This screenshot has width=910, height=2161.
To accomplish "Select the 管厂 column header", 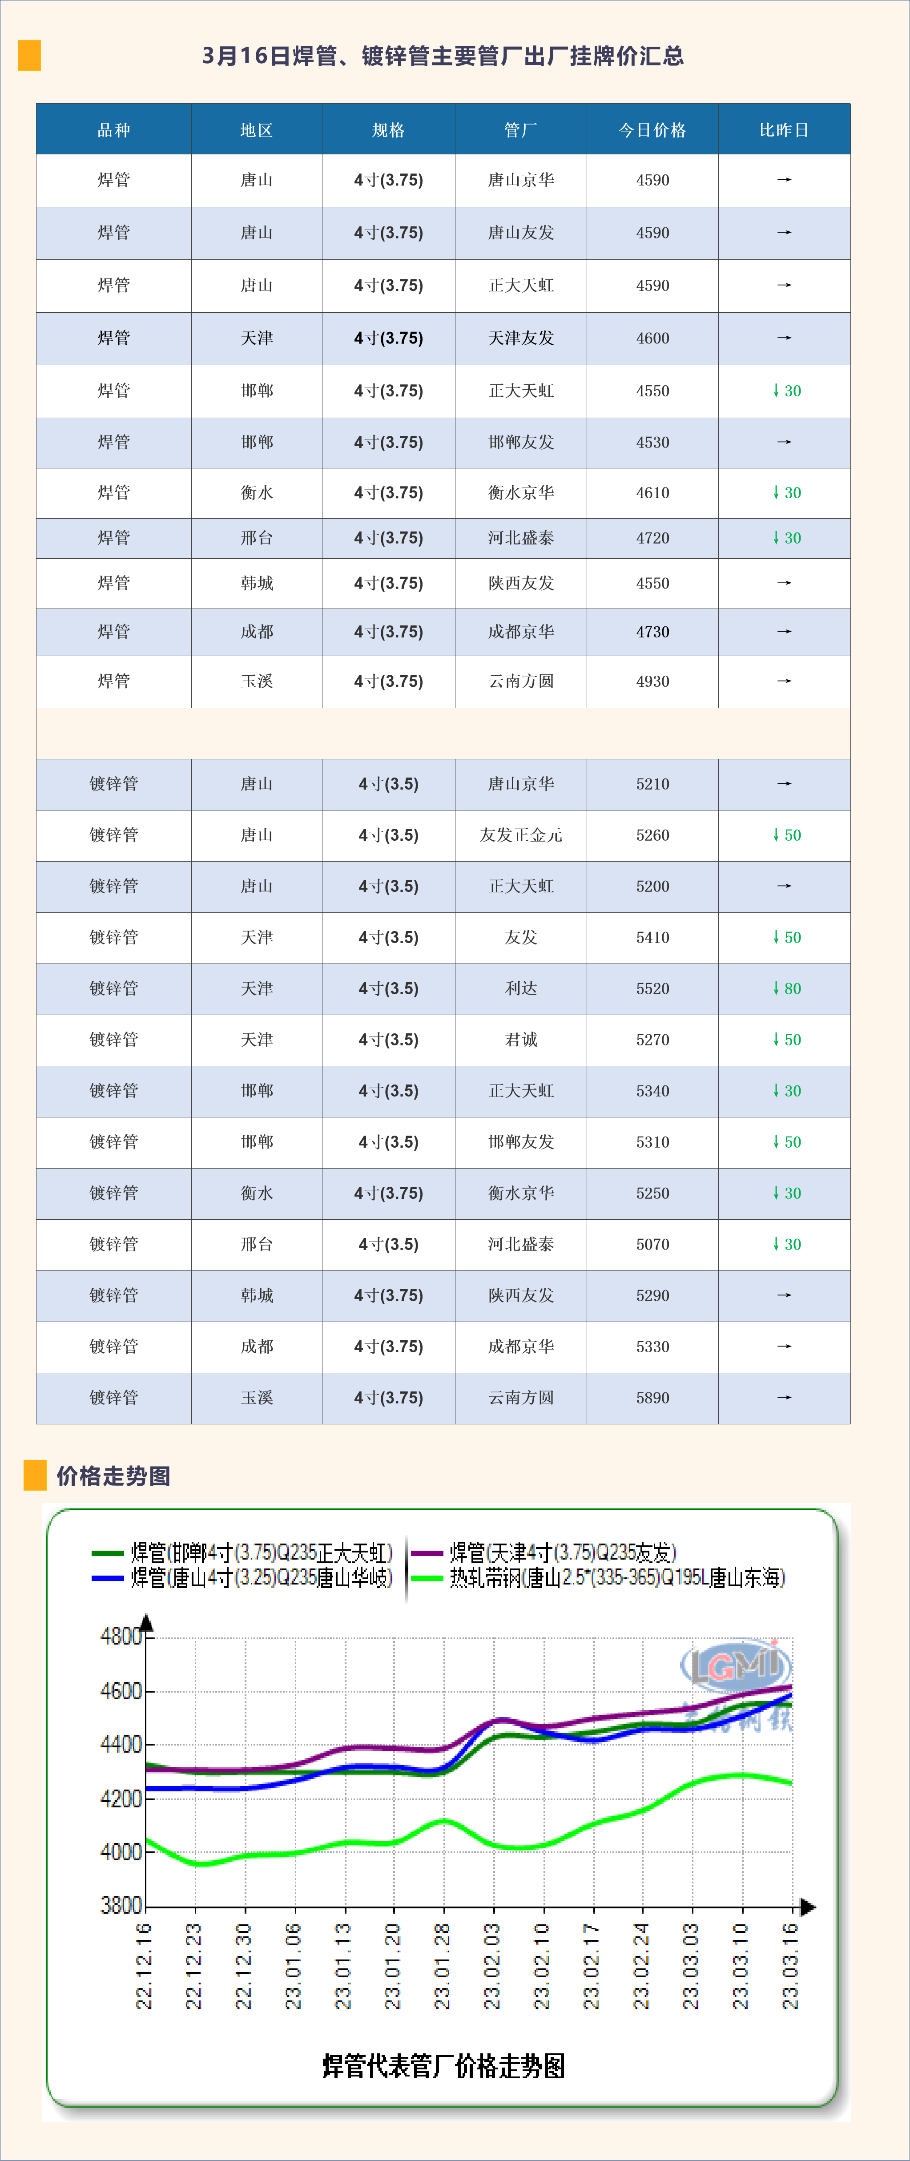I will pos(521,130).
